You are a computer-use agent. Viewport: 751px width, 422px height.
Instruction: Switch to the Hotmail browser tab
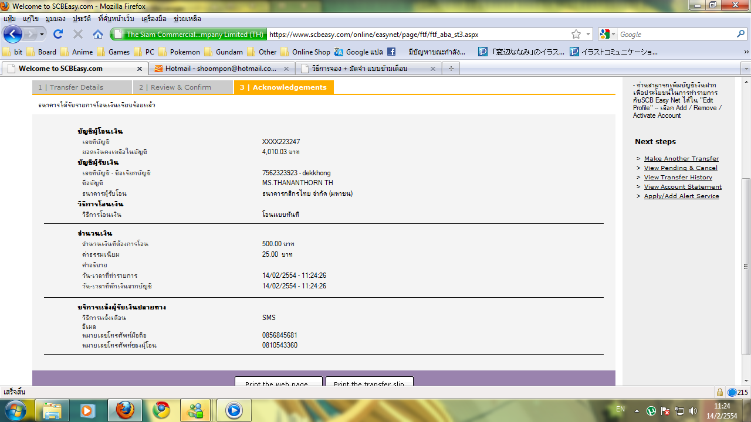[221, 69]
